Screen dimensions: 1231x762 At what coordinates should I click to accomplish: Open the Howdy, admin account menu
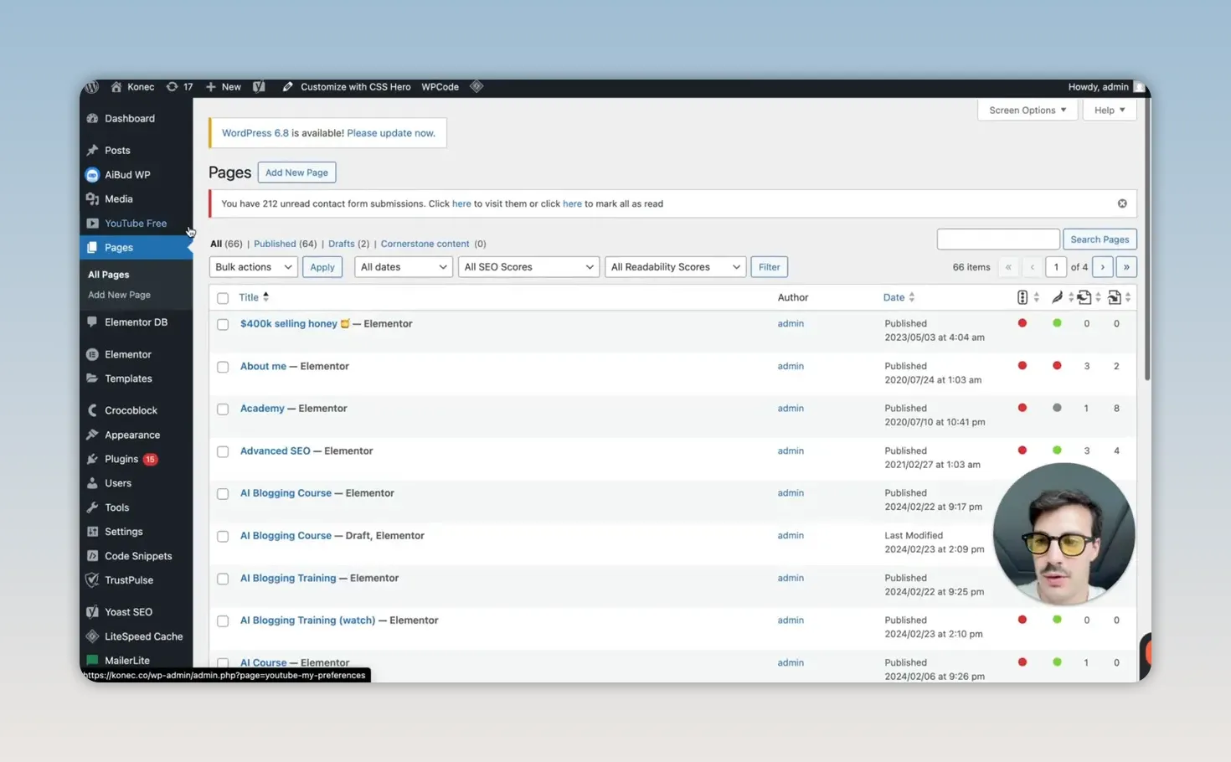click(x=1098, y=87)
